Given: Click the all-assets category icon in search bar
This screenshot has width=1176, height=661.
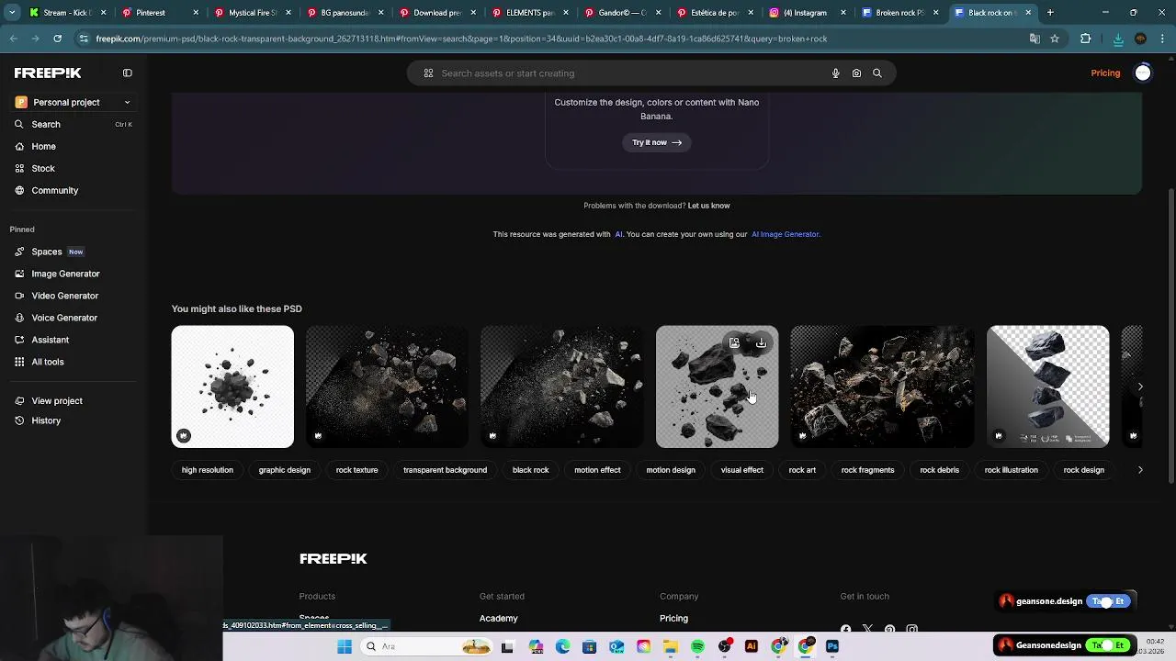Looking at the screenshot, I should pyautogui.click(x=428, y=73).
